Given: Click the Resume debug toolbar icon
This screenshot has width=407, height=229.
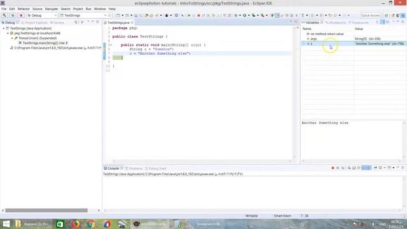Looking at the screenshot, I should [189, 15].
